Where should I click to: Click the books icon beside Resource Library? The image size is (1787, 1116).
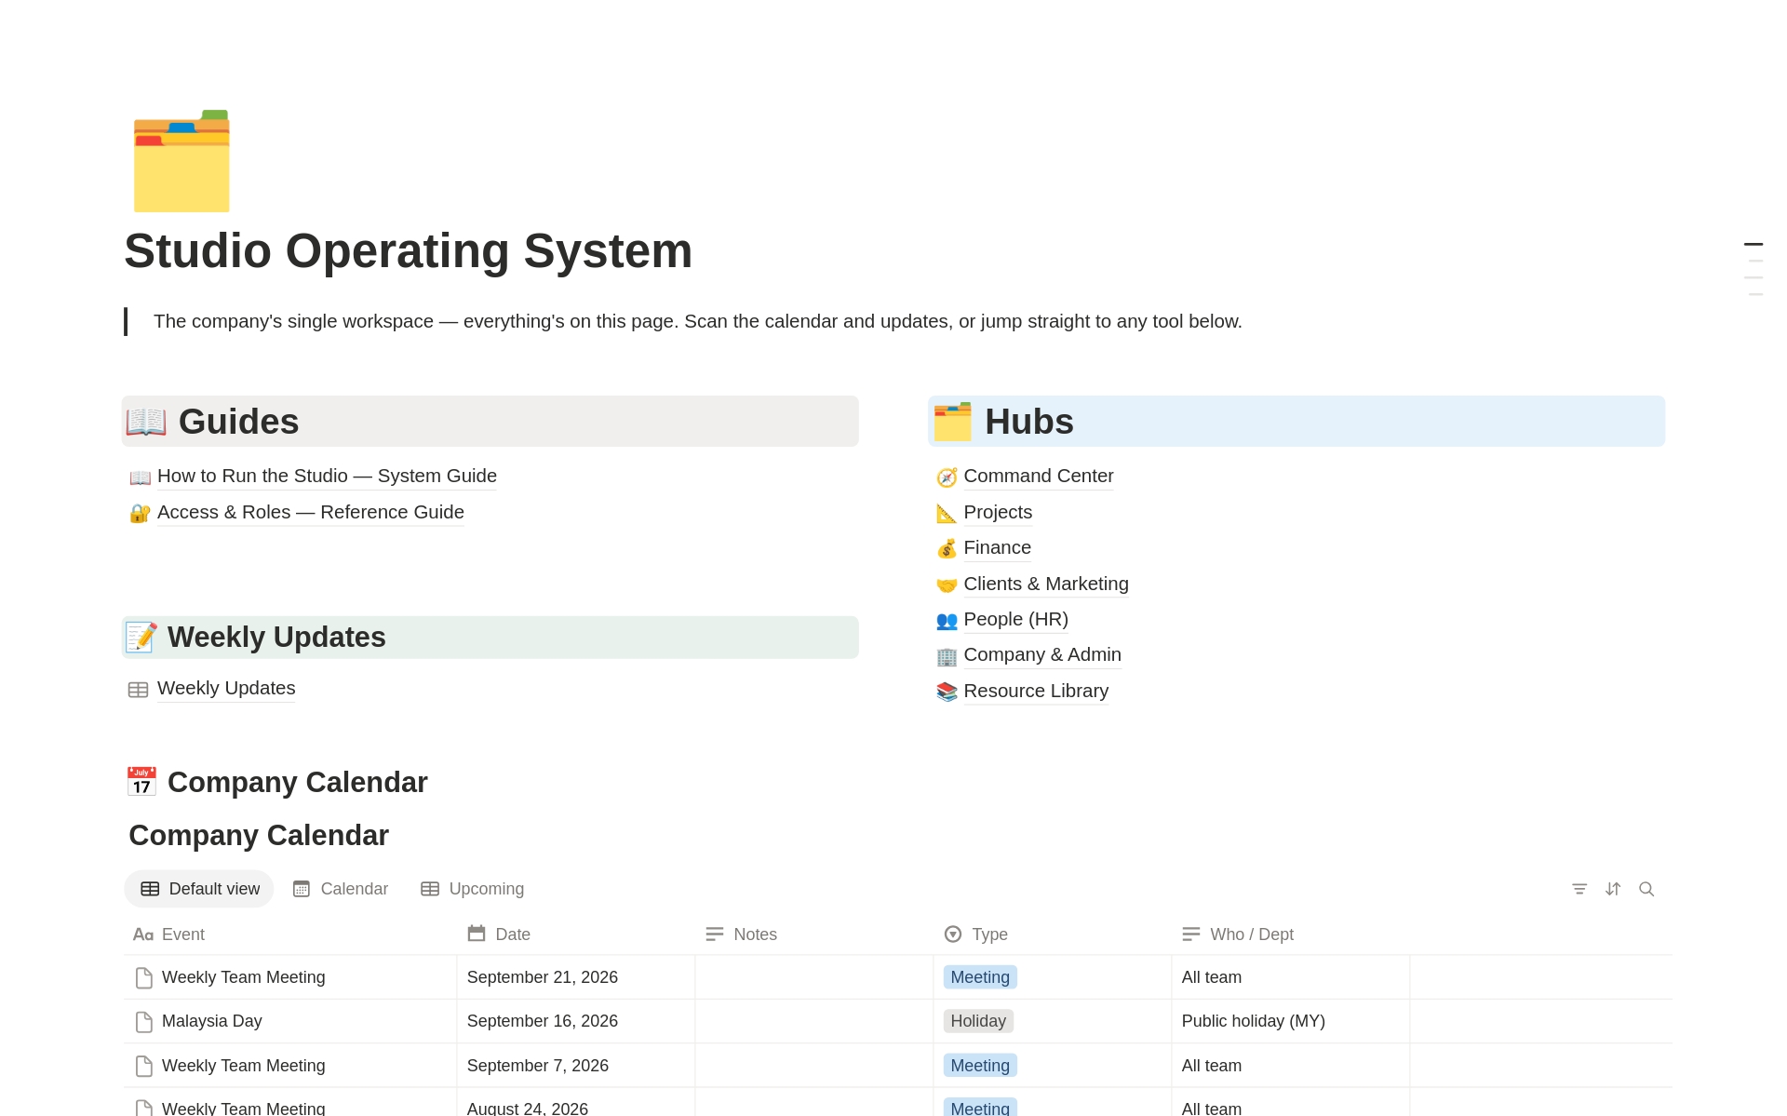947,692
